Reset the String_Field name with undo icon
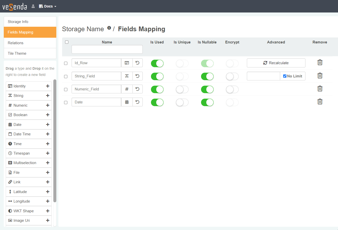Screen dimensions: 338x230 coord(137,76)
